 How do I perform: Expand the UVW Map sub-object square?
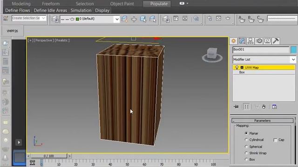(x=242, y=67)
